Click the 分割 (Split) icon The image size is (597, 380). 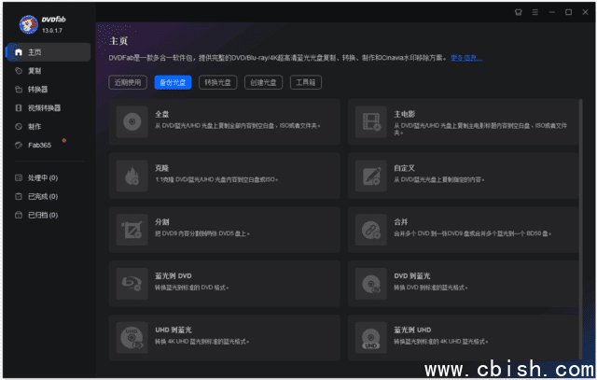point(130,227)
